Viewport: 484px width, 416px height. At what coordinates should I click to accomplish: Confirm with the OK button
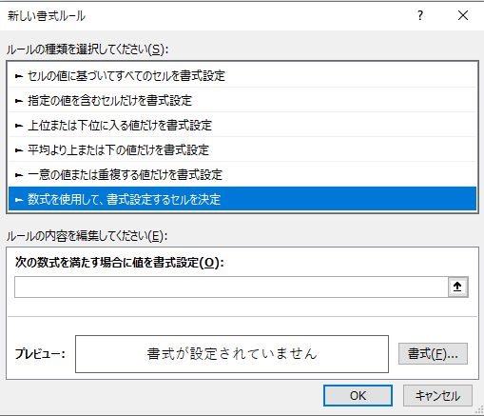358,395
